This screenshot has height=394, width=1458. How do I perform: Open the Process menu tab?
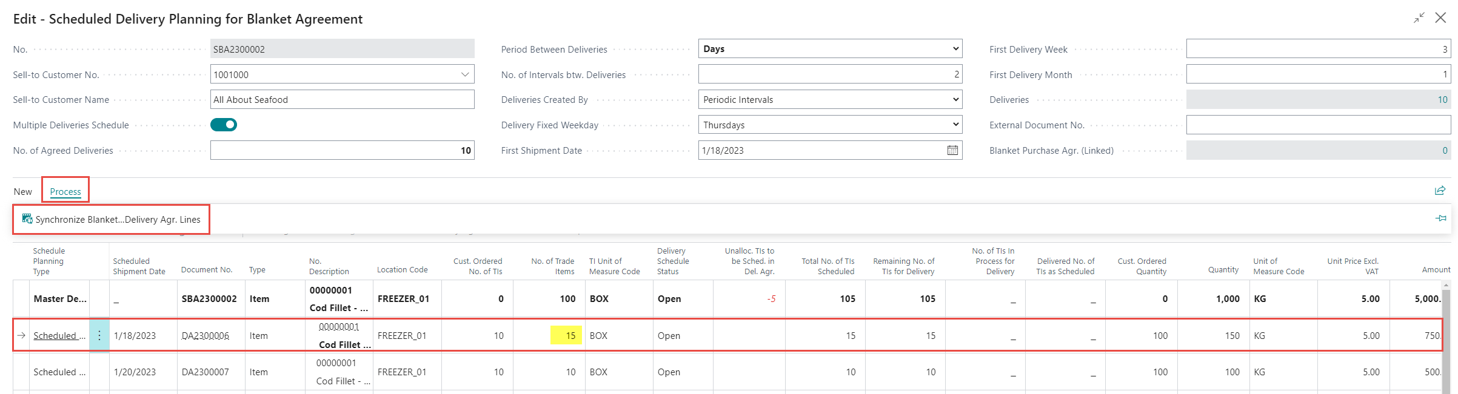pyautogui.click(x=65, y=192)
